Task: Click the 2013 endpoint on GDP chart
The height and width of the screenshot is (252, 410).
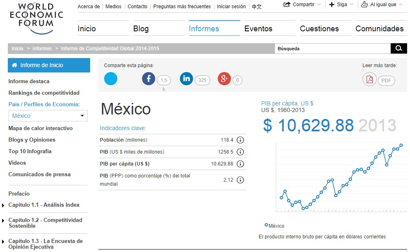Action: 401,145
